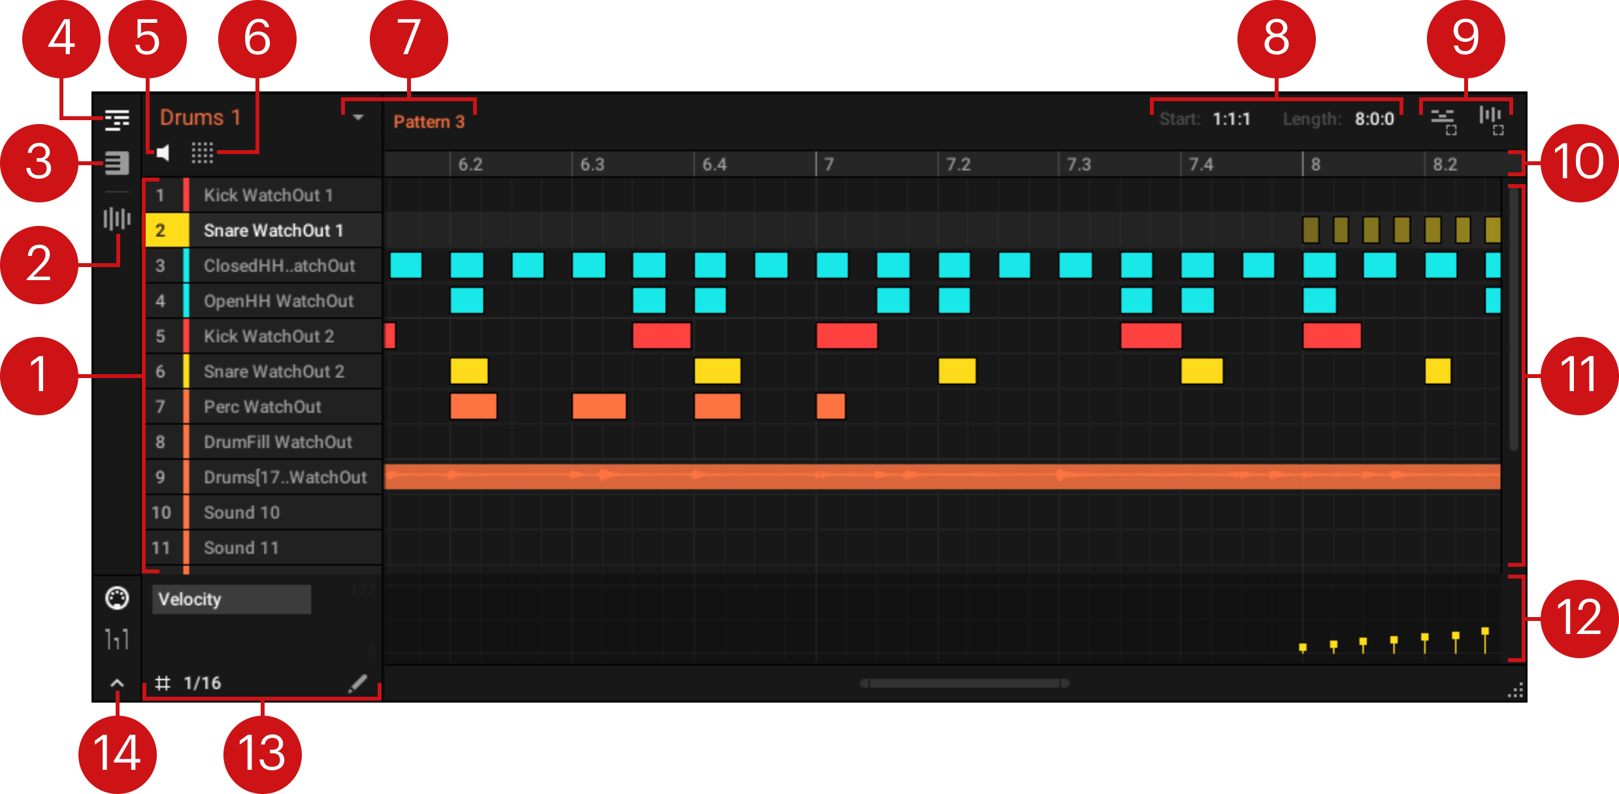Open the pad view grid icon
The height and width of the screenshot is (794, 1619).
click(x=202, y=153)
